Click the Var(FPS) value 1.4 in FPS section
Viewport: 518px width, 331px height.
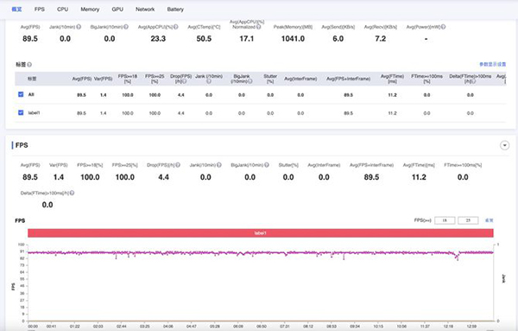click(x=59, y=177)
